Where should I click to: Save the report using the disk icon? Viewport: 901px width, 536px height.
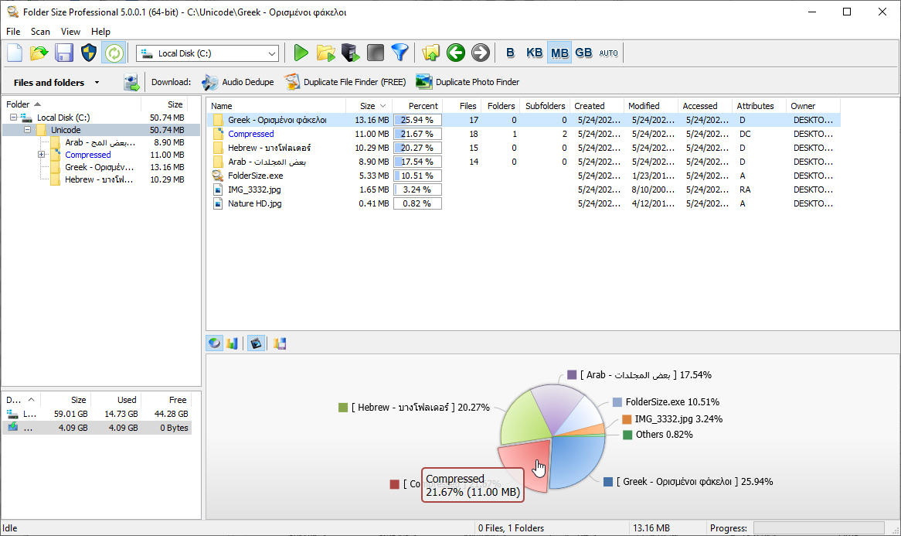(63, 53)
